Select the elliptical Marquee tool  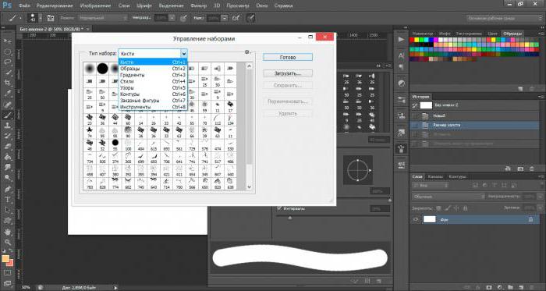point(7,51)
